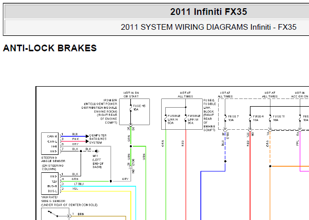This screenshot has height=220, width=309.
Task: Click 'COMPUTER DATA LINES SYSTEM' reference text
Action: pyautogui.click(x=98, y=139)
